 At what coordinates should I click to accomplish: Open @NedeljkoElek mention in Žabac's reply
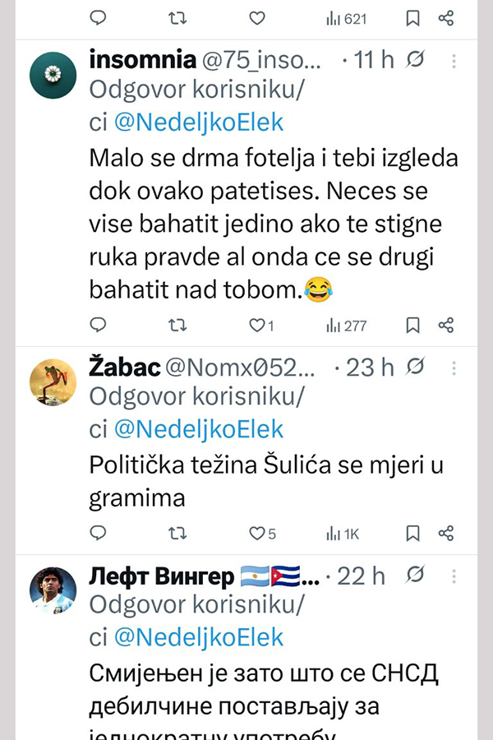click(197, 428)
